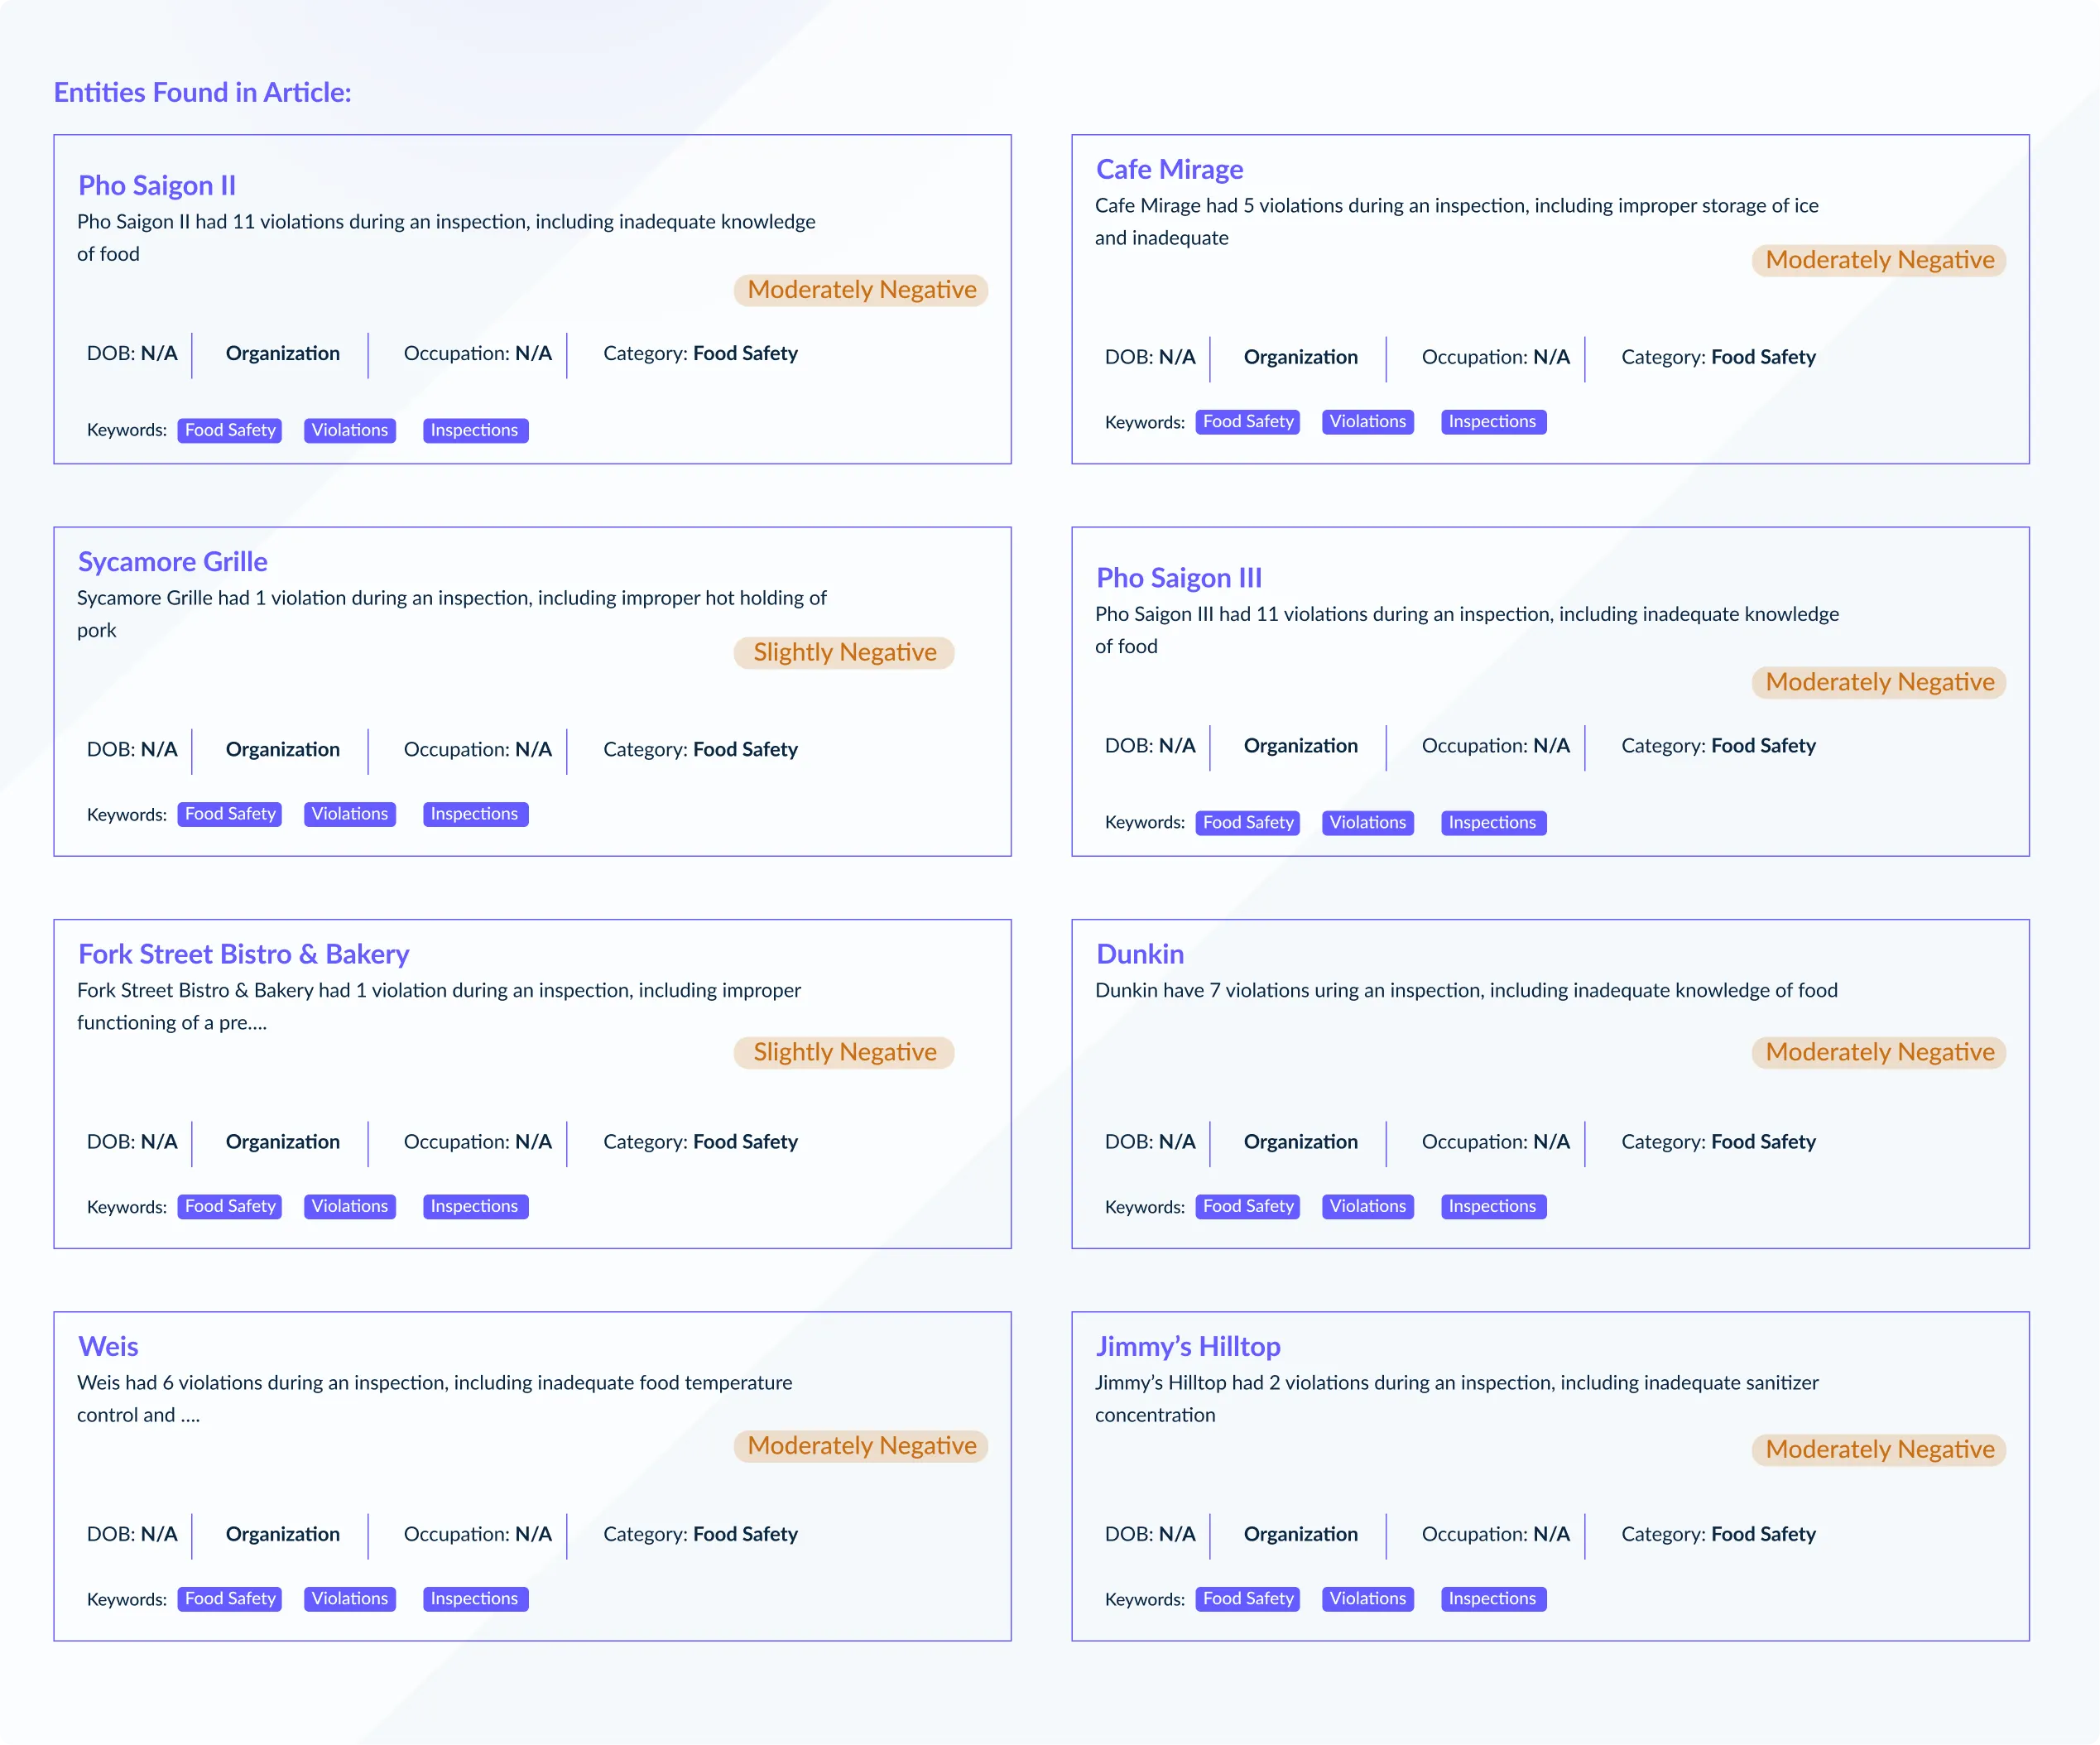The width and height of the screenshot is (2100, 1745).
Task: Click 'Organization' label in Cafe Mirage card
Action: (1300, 358)
